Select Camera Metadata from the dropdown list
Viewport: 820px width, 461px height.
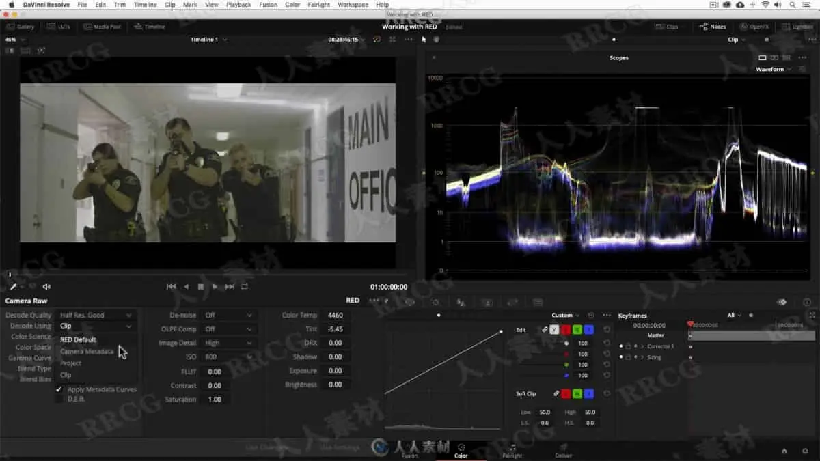(x=87, y=351)
